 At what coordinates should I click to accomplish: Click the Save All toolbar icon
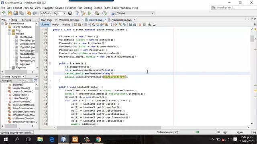pyautogui.click(x=21, y=13)
